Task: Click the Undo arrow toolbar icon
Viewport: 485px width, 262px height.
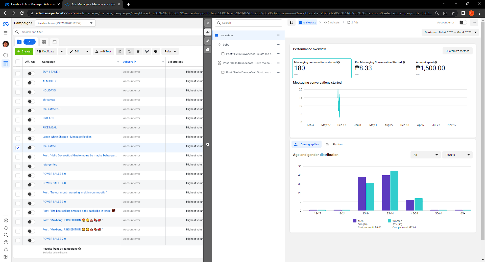Action: click(130, 51)
